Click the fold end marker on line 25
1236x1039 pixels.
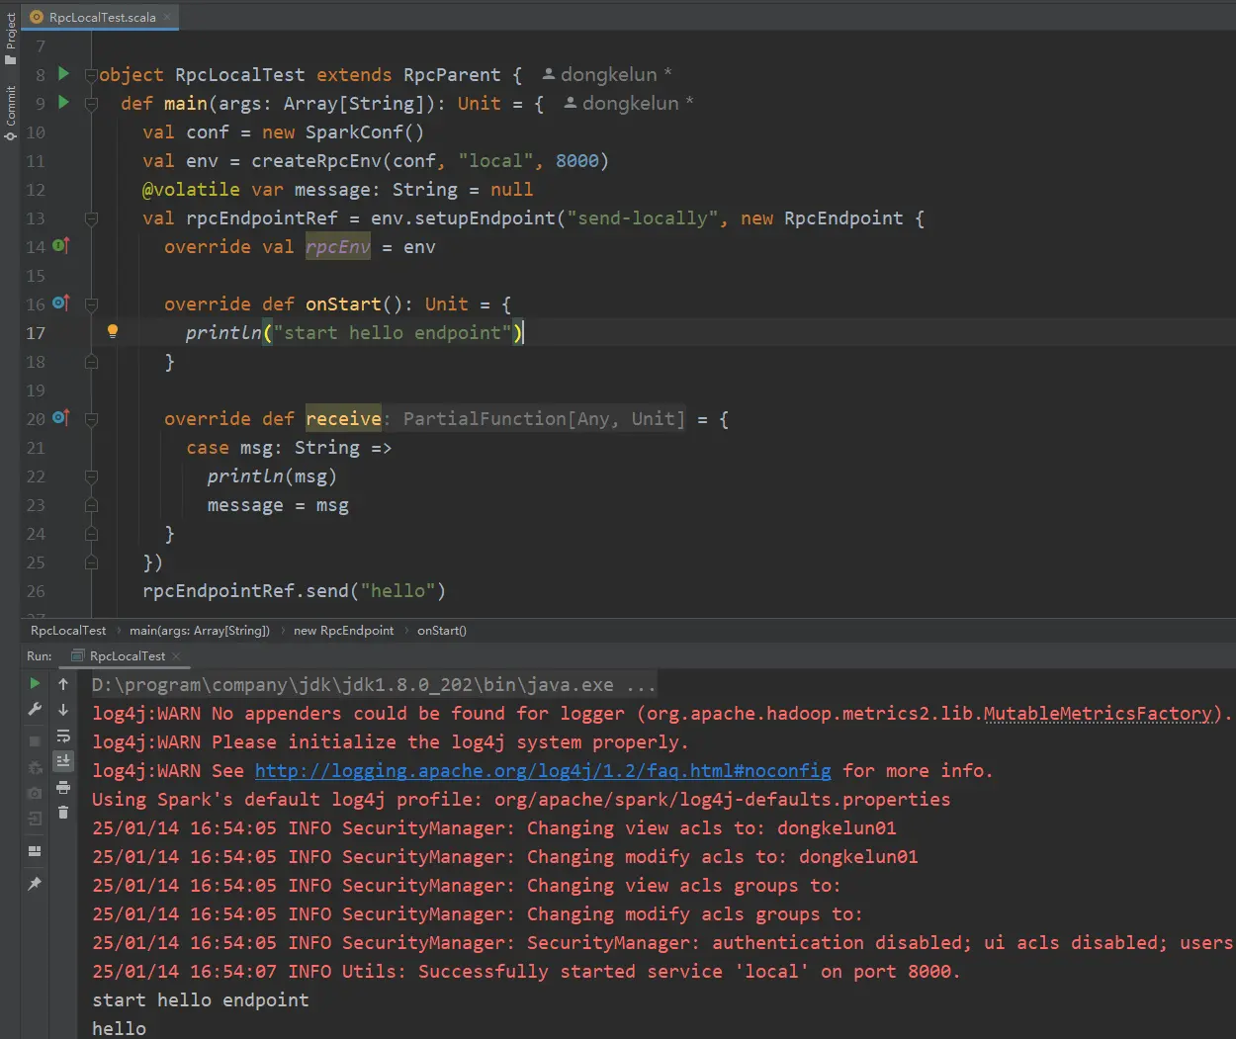tap(91, 563)
